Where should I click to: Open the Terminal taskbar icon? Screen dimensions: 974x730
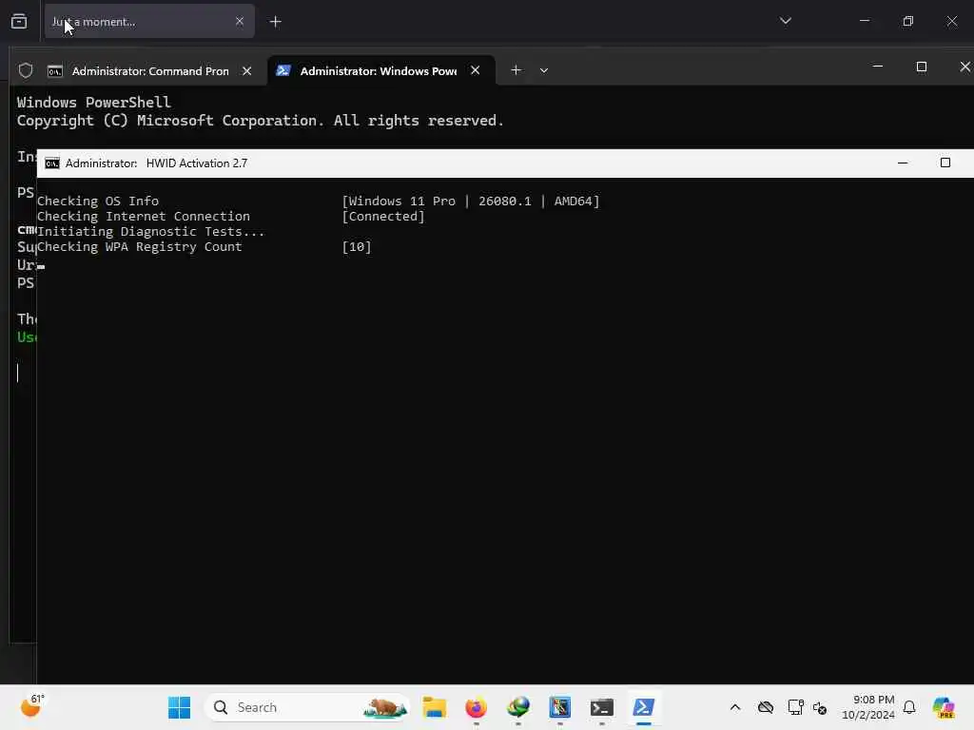[x=601, y=707]
